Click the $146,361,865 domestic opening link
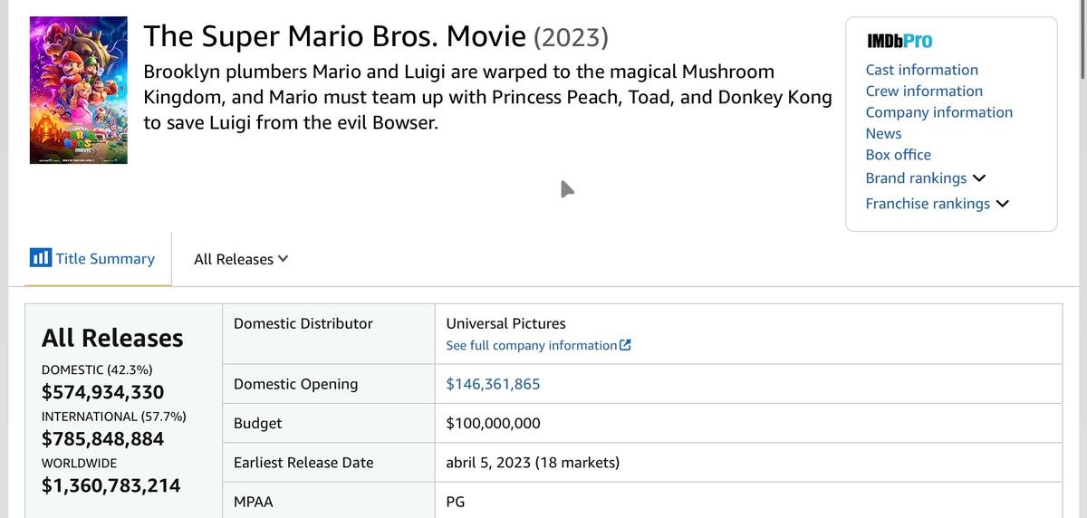This screenshot has height=518, width=1087. pyautogui.click(x=493, y=384)
